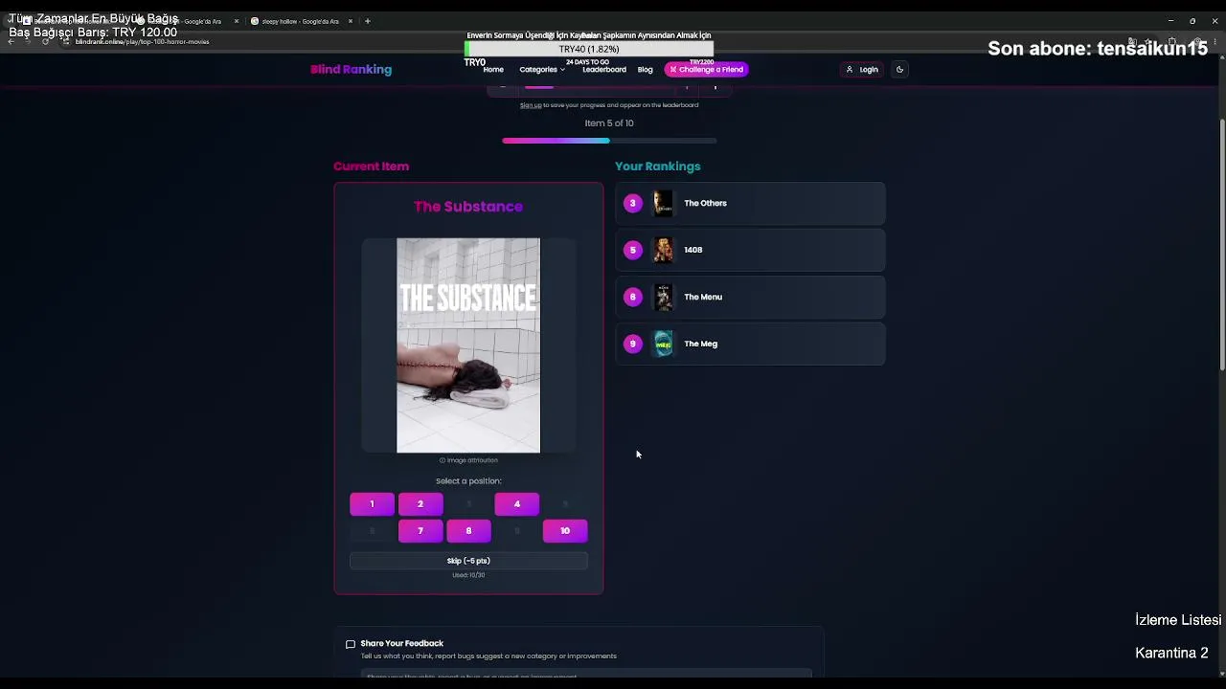Click the Sign up link
Viewport: 1226px width, 689px height.
(531, 105)
